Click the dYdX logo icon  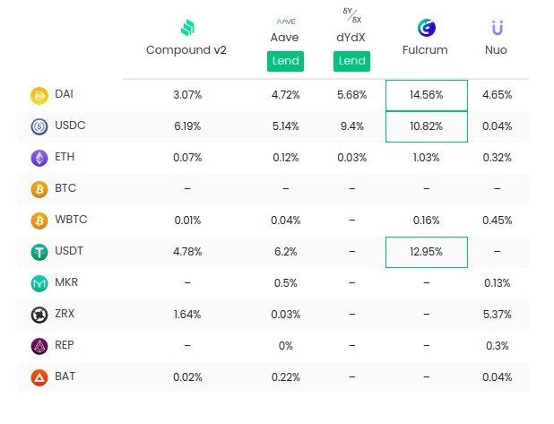[x=351, y=15]
